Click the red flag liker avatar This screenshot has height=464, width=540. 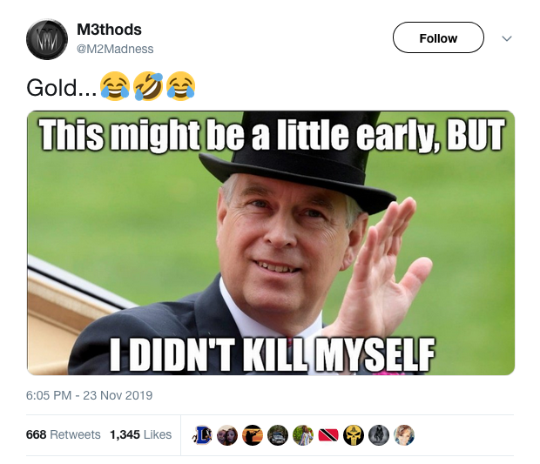(329, 434)
